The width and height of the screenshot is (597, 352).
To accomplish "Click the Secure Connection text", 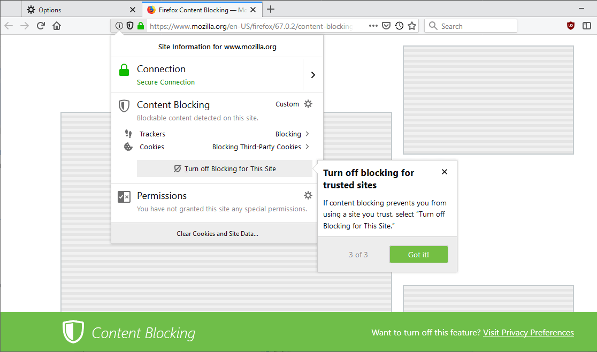I will point(166,82).
